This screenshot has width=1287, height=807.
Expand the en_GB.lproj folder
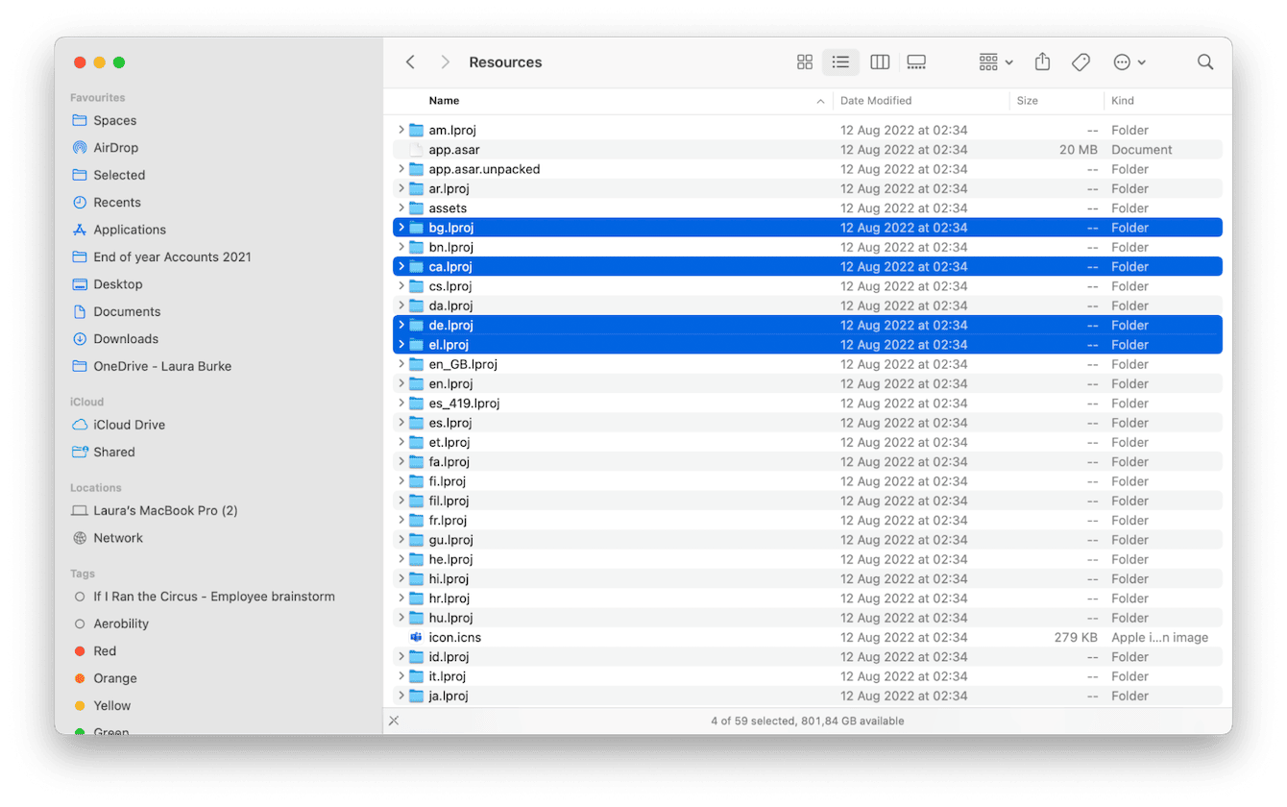(401, 364)
